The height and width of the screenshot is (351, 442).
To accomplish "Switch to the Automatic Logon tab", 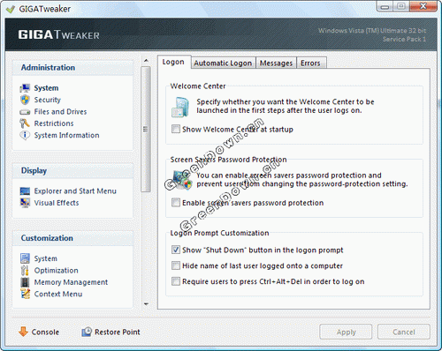I will click(223, 63).
